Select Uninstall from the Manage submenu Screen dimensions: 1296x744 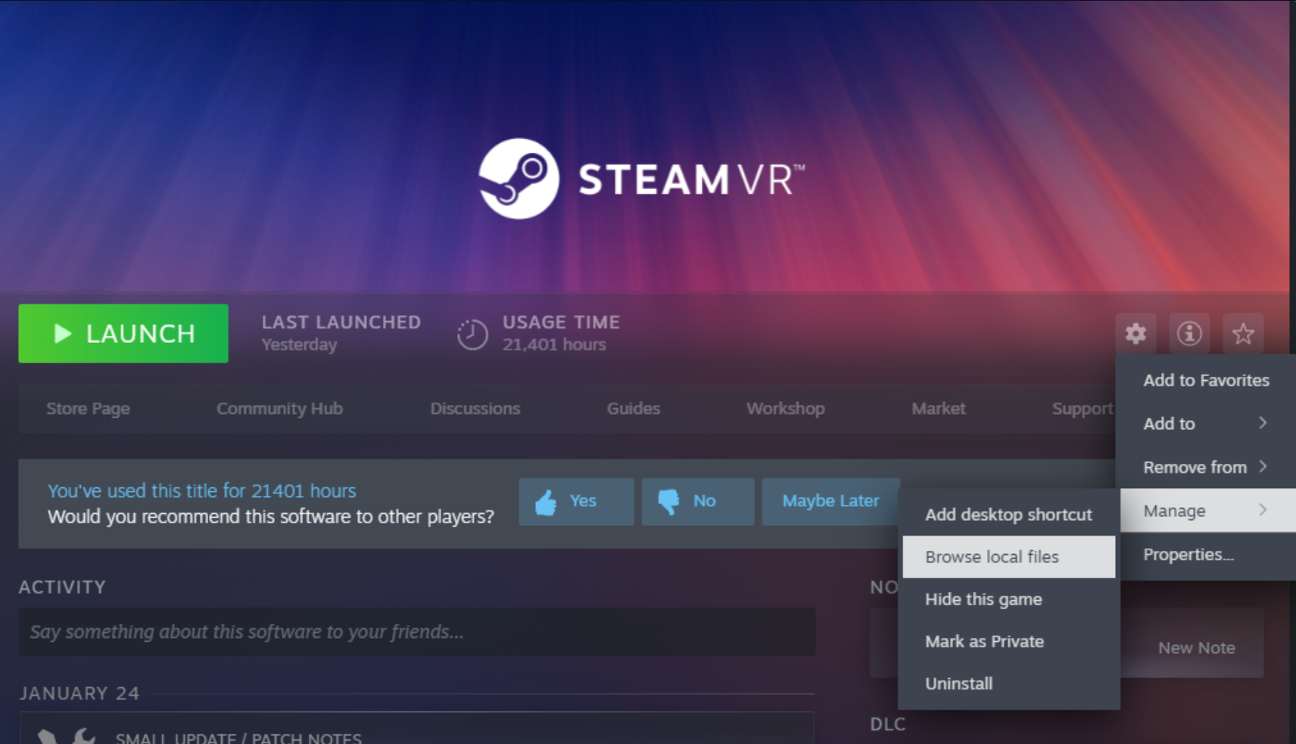(x=1008, y=684)
